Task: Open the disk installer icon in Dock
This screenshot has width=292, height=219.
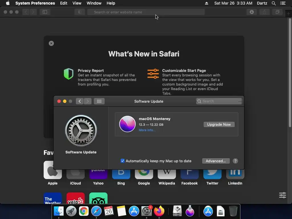Action: click(x=177, y=211)
